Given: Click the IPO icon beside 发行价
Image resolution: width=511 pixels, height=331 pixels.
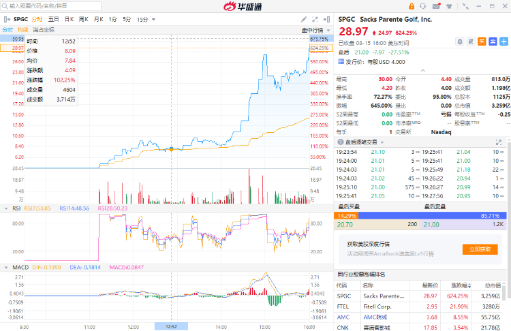Looking at the screenshot, I should 341,61.
